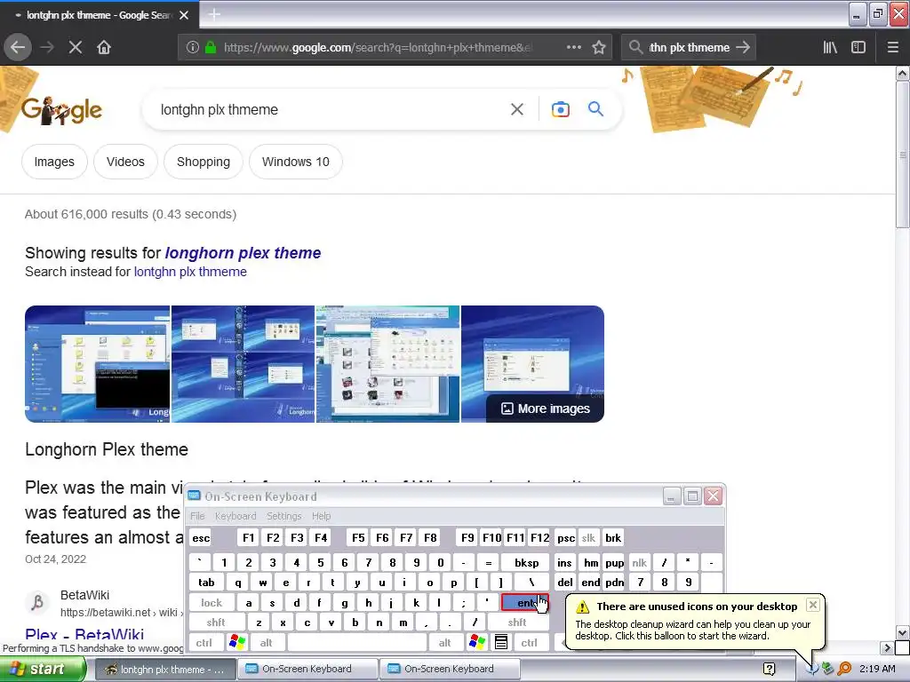Select the Windows 10 filter chip
The width and height of the screenshot is (910, 682).
tap(295, 162)
